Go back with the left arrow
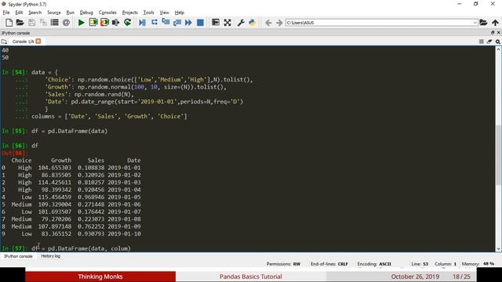 pos(268,23)
